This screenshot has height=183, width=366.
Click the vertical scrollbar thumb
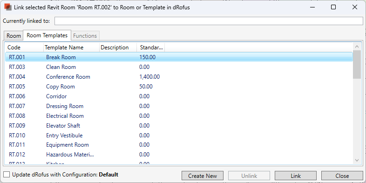click(x=357, y=64)
